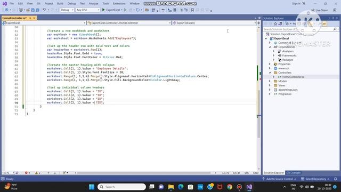Switch to HomeController.cs editor tab
This screenshot has height=192, width=341.
[14, 18]
